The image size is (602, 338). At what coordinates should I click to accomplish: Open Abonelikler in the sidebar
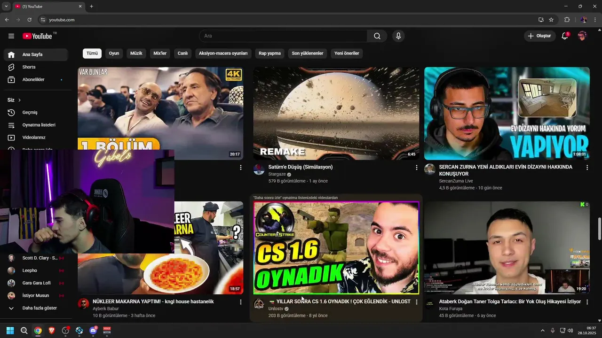click(x=36, y=80)
